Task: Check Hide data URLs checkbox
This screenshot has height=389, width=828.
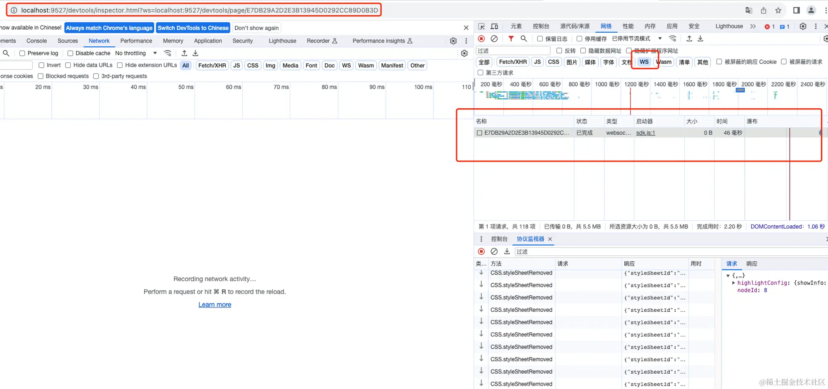Action: coord(68,65)
